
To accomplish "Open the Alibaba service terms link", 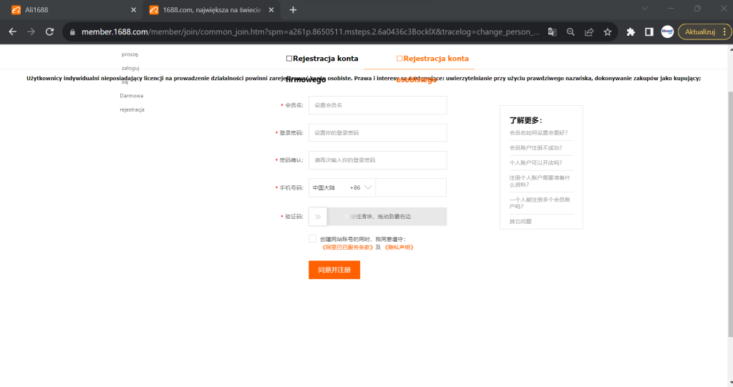I will point(348,247).
